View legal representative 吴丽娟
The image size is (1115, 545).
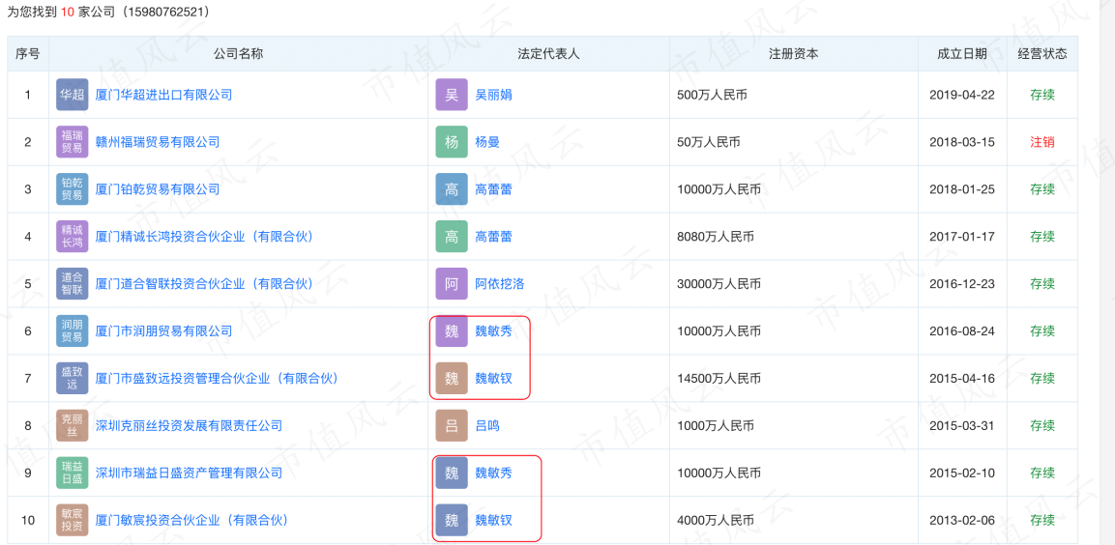tap(493, 95)
